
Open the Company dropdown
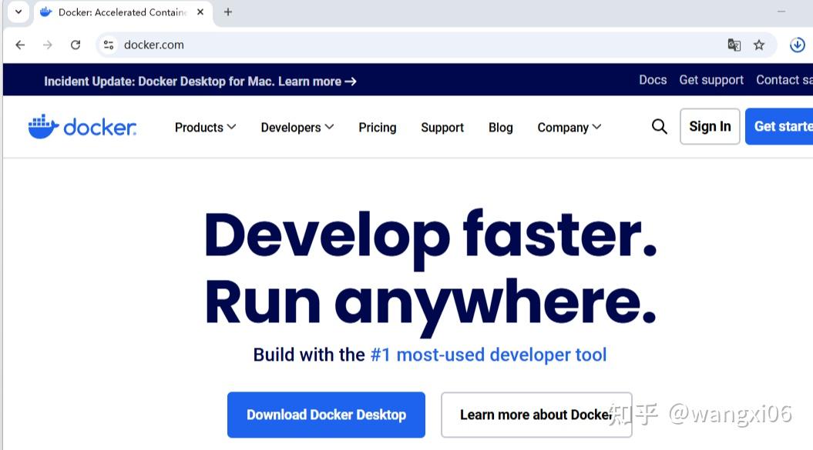pyautogui.click(x=569, y=127)
